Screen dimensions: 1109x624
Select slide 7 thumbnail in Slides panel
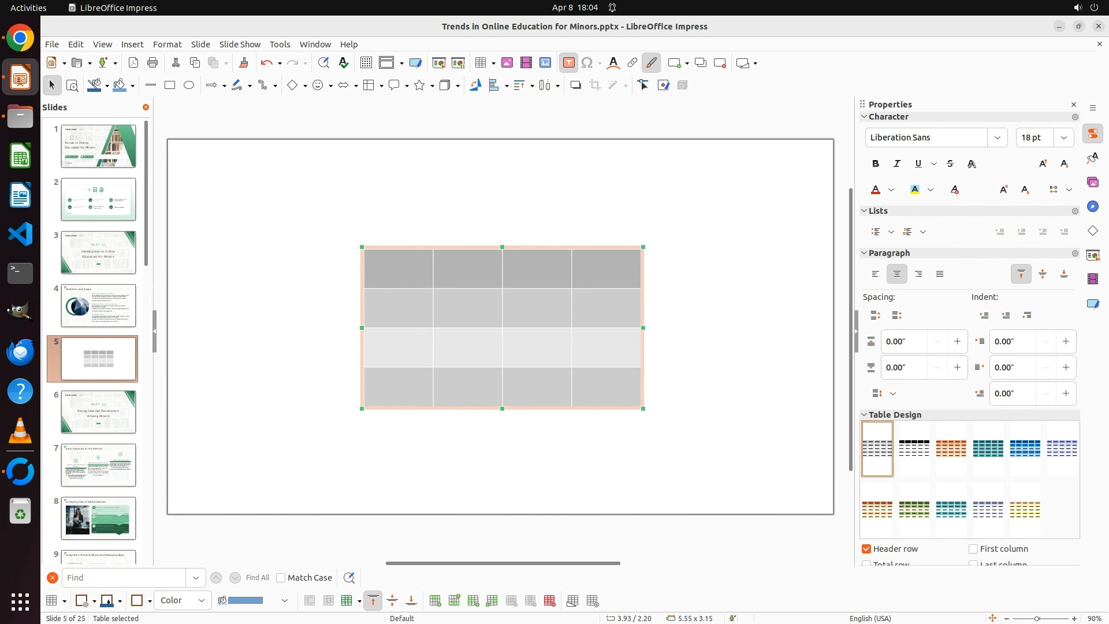click(98, 465)
